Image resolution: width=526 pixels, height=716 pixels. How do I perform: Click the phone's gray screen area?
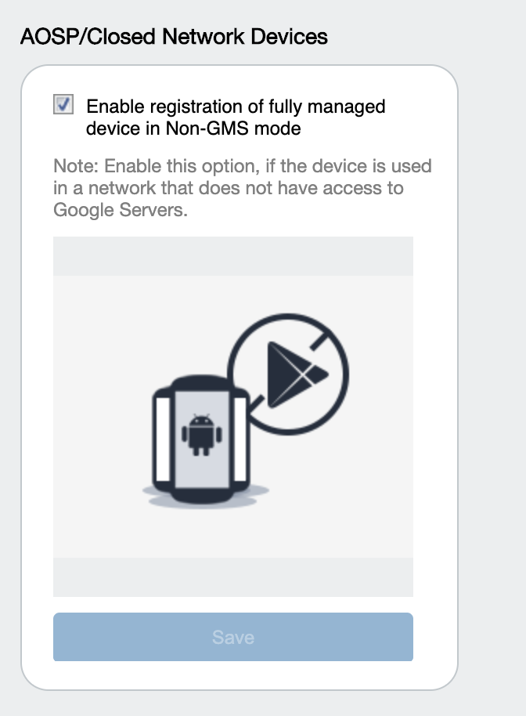(x=202, y=439)
